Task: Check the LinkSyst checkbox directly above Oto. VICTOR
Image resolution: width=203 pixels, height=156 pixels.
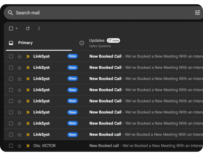Action: pyautogui.click(x=11, y=135)
